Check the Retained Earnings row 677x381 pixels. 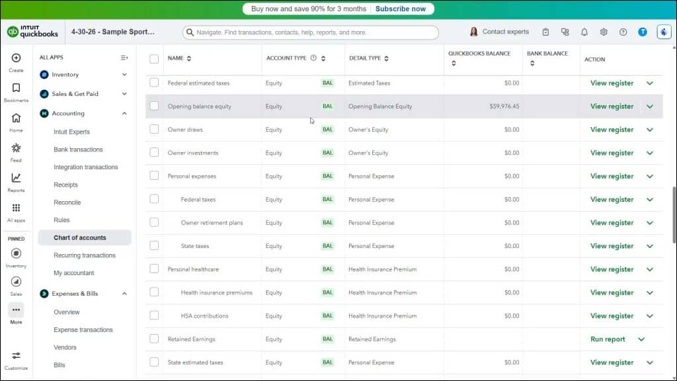pyautogui.click(x=154, y=339)
